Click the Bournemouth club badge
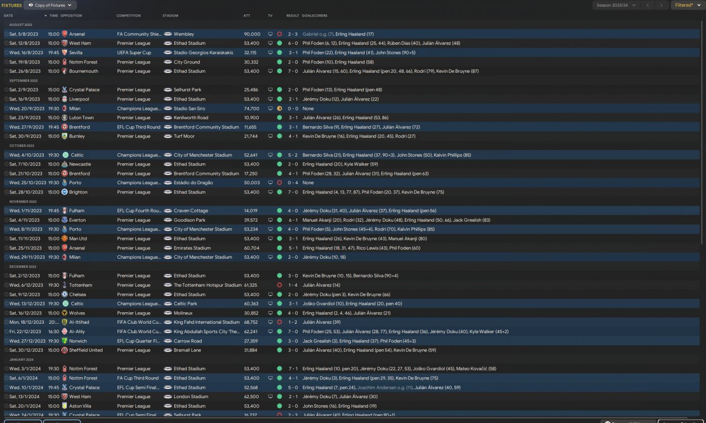The image size is (706, 423). click(65, 71)
